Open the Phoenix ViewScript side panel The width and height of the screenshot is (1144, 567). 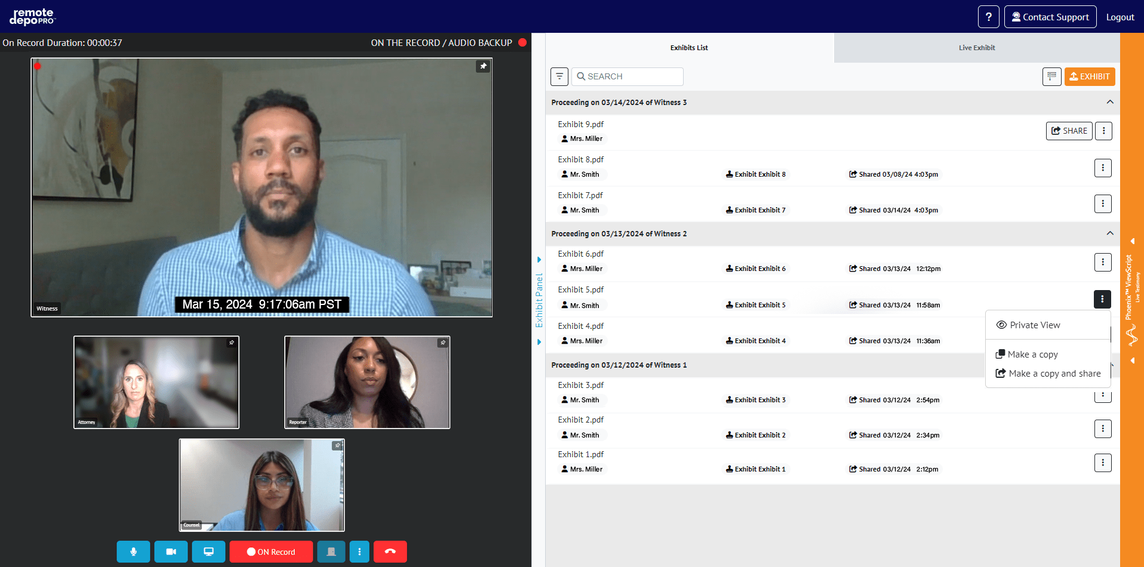point(1132,300)
